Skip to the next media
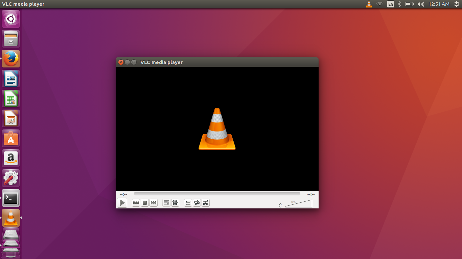 tap(153, 203)
